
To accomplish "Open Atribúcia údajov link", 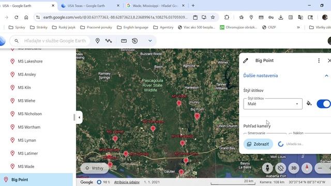I will point(127,182).
